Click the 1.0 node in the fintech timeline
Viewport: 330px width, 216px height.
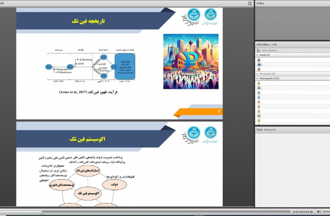[x=48, y=67]
